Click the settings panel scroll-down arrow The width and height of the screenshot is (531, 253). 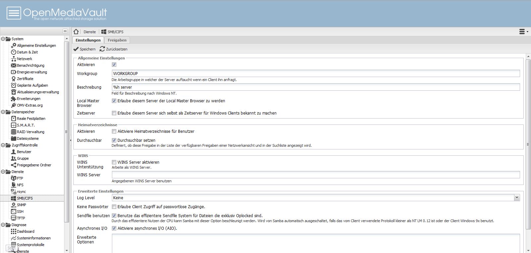528,250
